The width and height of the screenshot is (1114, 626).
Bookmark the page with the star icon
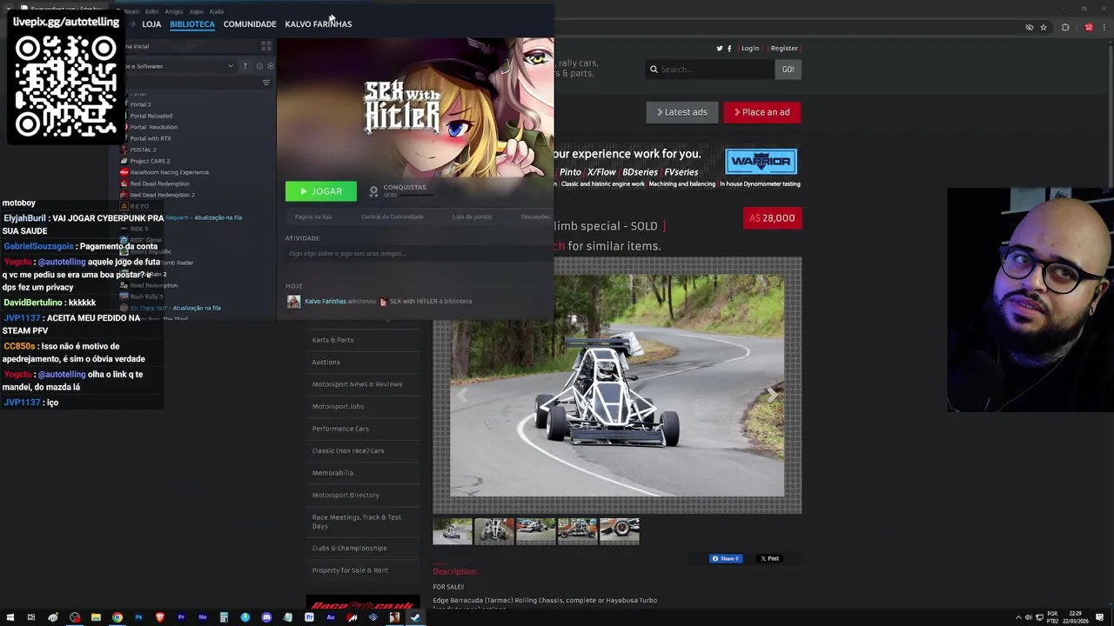coord(1043,28)
